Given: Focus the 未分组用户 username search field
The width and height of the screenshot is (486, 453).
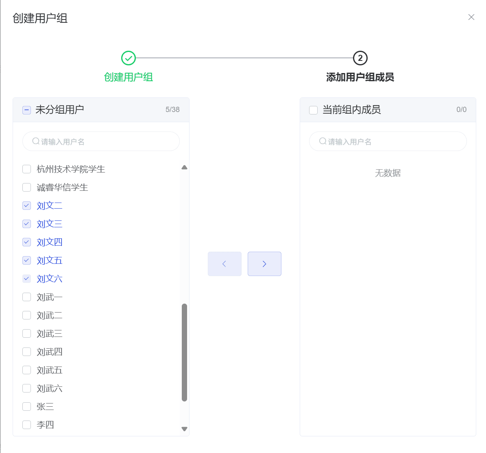Looking at the screenshot, I should click(106, 142).
